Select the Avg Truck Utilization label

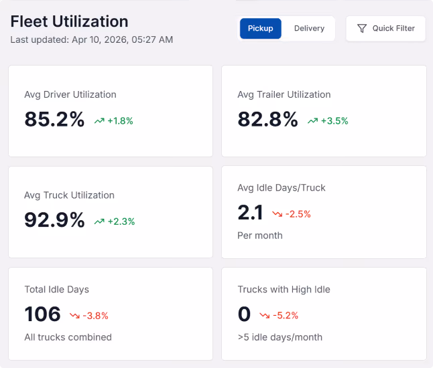69,195
